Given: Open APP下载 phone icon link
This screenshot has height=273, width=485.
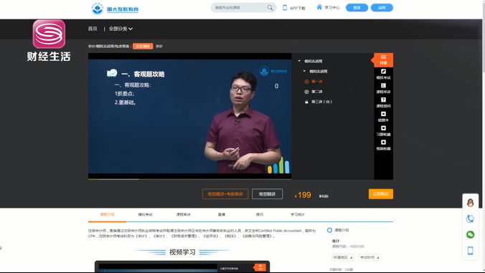Looking at the screenshot, I should 285,8.
